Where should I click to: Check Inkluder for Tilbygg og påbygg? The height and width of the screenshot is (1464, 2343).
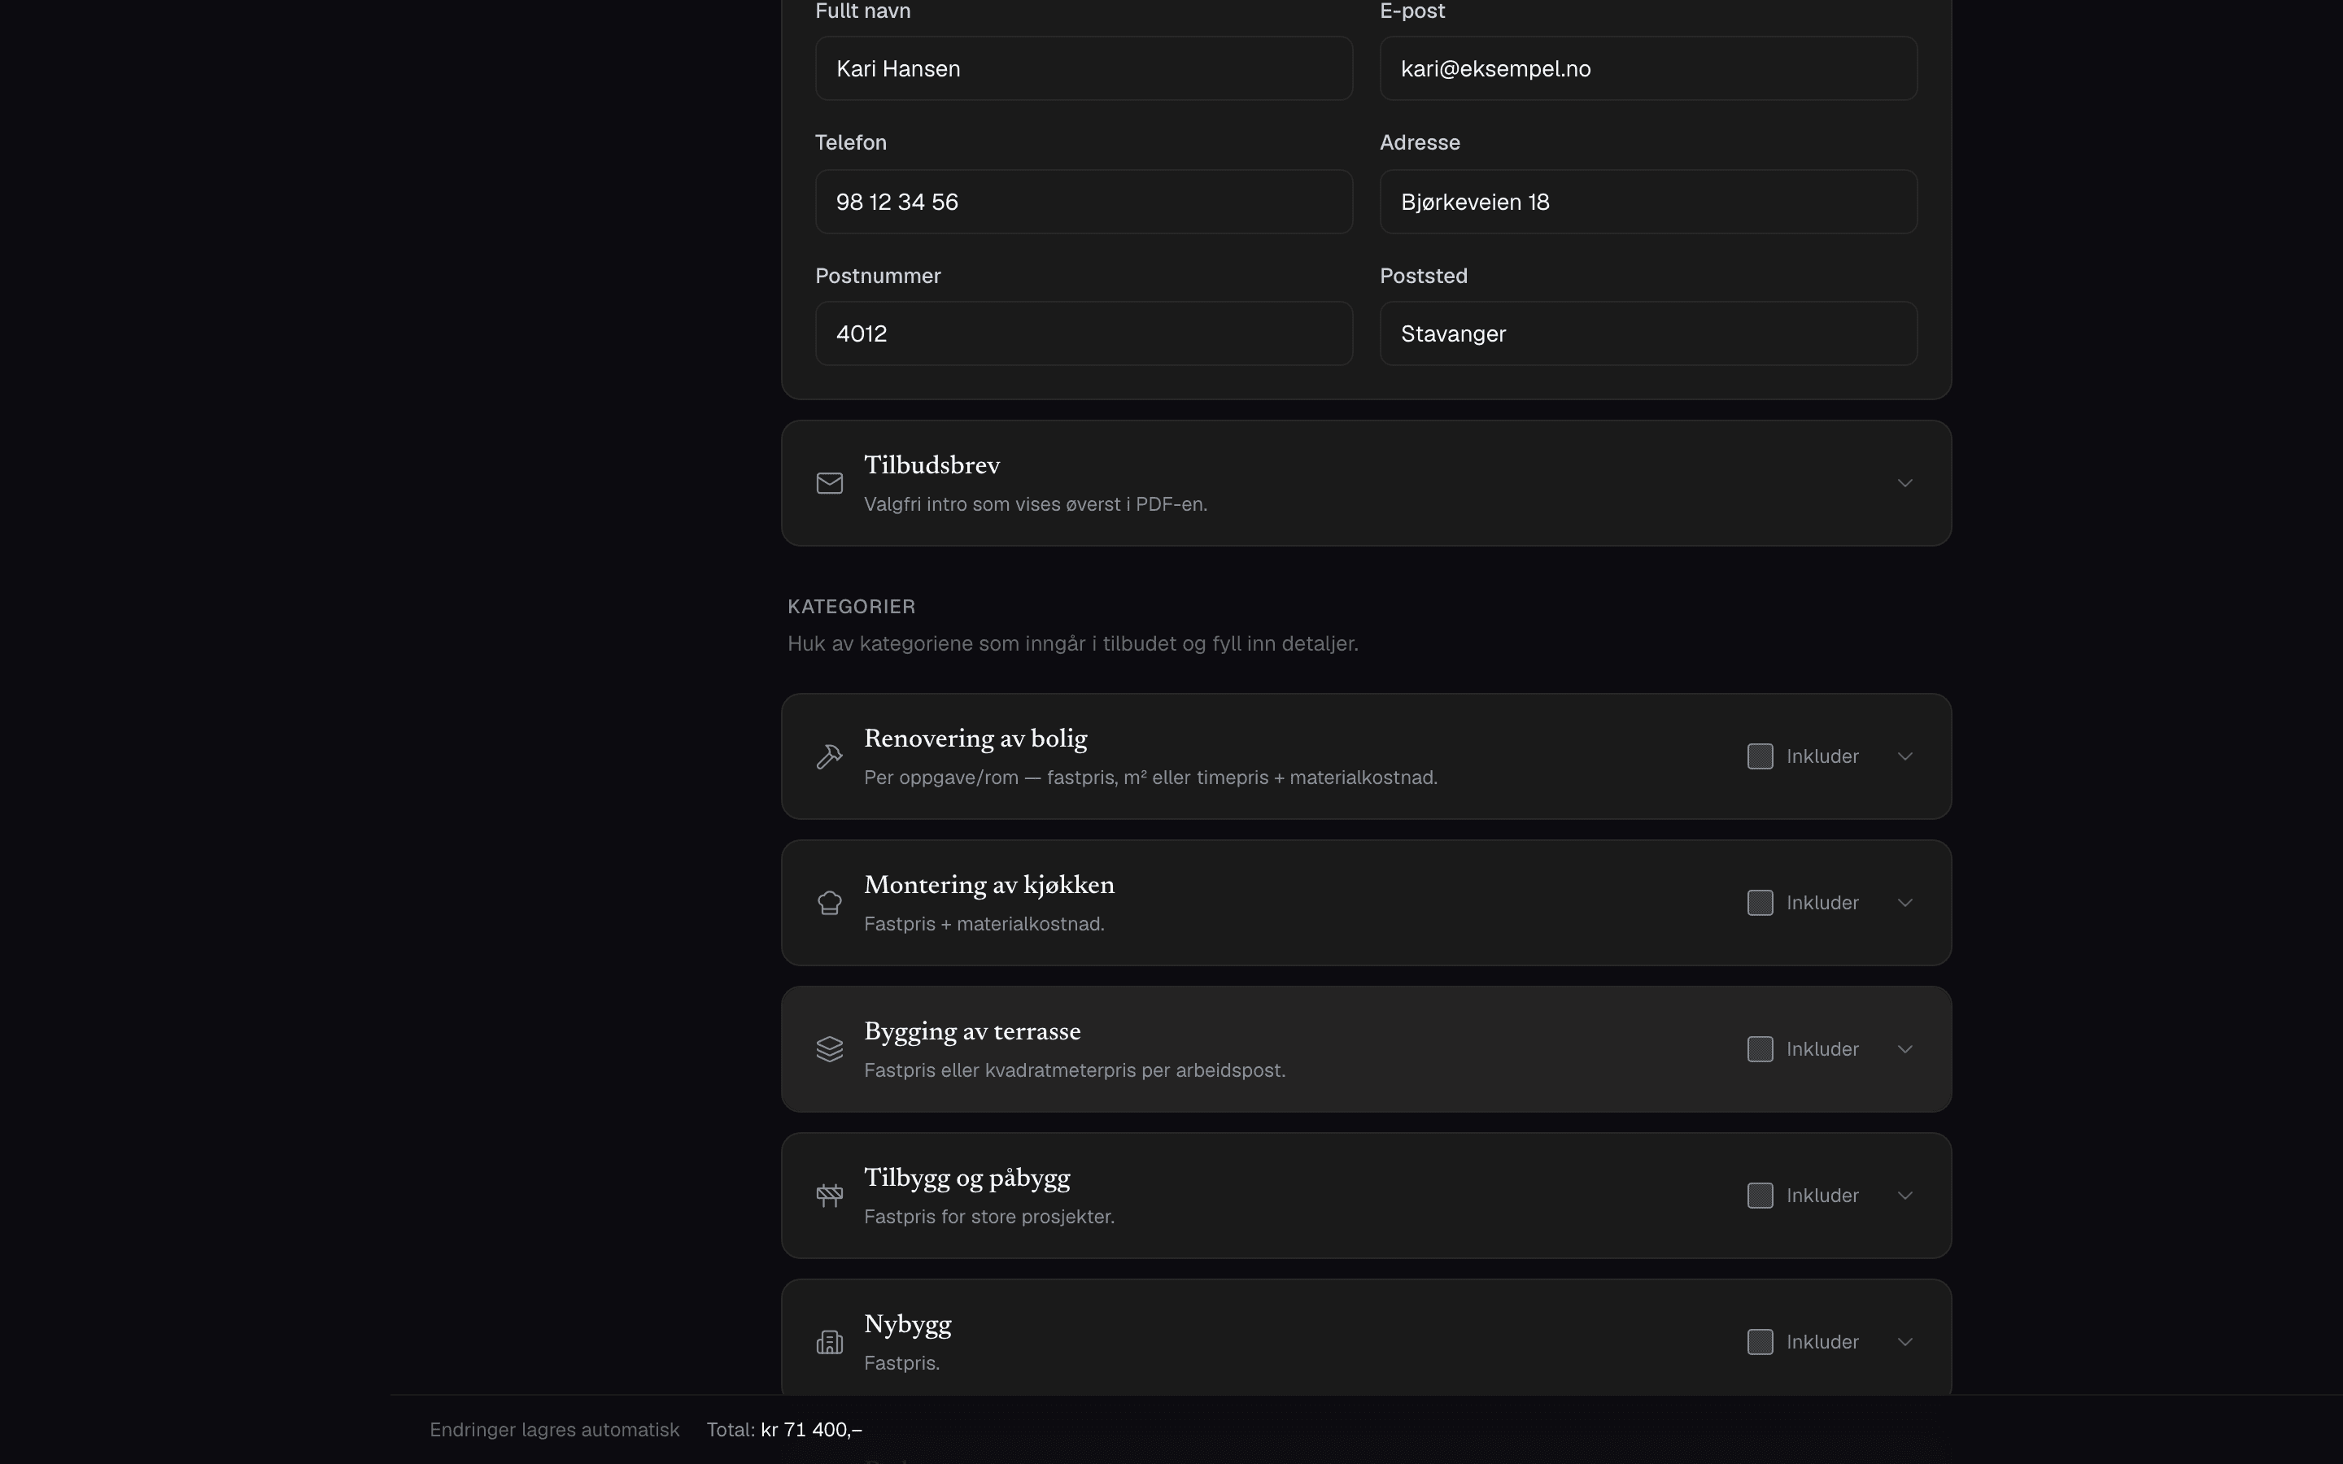(1761, 1195)
